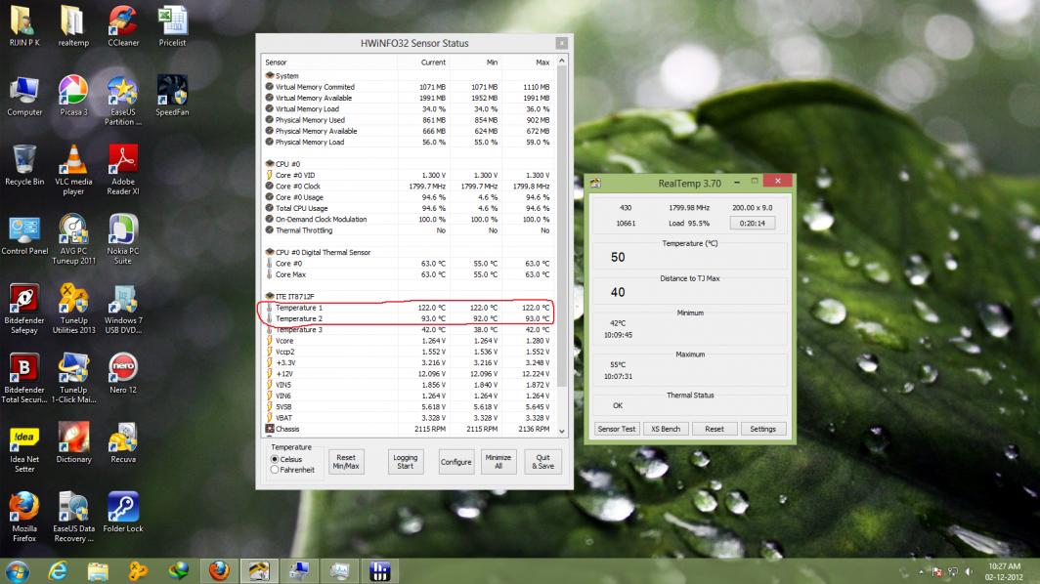Run the RealTemp Sensor Test
Image resolution: width=1040 pixels, height=584 pixels.
pyautogui.click(x=617, y=429)
